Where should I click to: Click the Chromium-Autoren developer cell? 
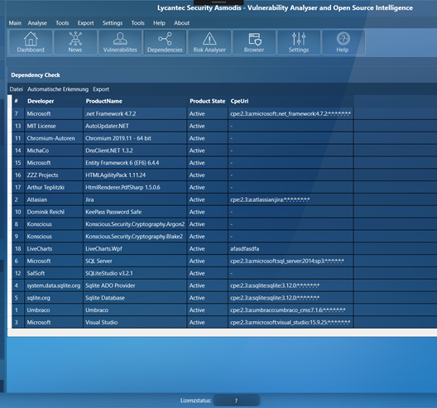point(54,138)
